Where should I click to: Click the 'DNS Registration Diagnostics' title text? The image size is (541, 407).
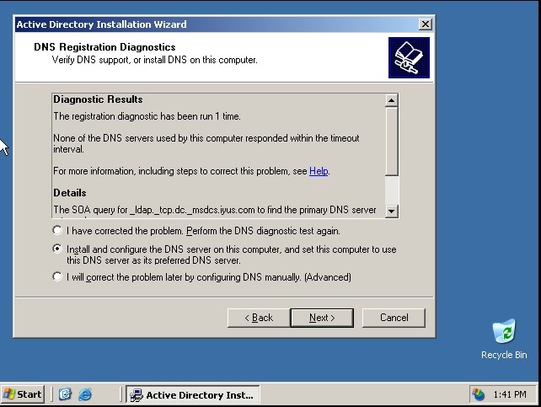pyautogui.click(x=104, y=47)
